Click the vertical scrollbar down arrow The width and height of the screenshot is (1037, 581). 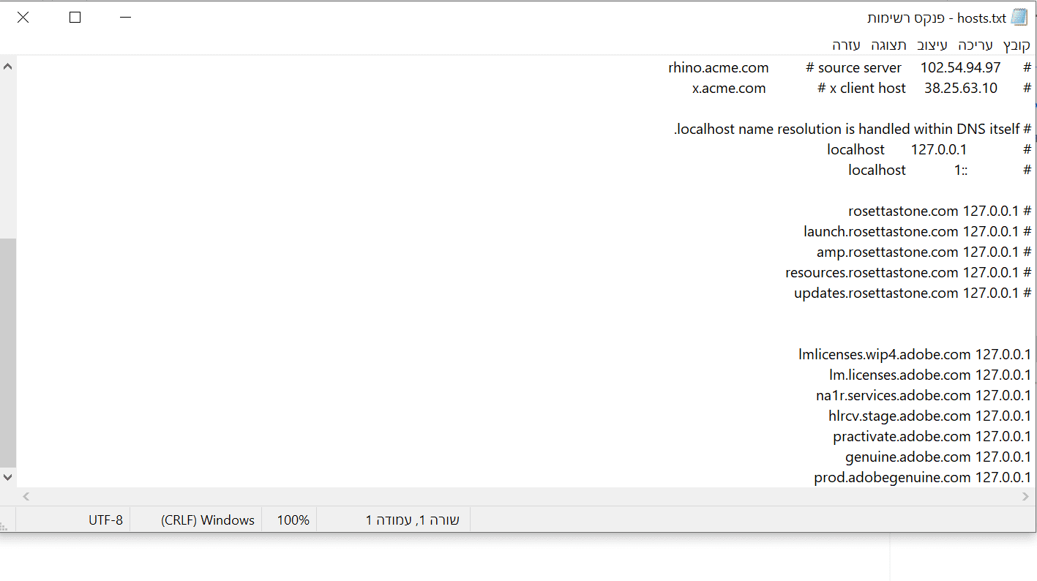click(8, 477)
